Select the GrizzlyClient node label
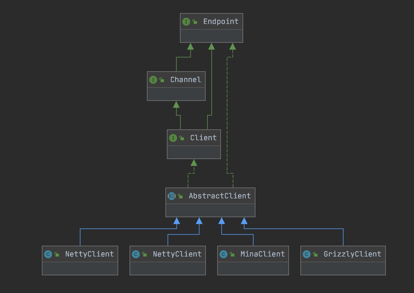 pyautogui.click(x=352, y=254)
